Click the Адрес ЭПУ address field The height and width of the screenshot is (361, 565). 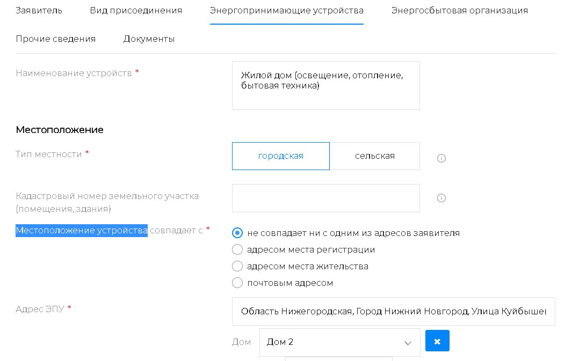(393, 311)
